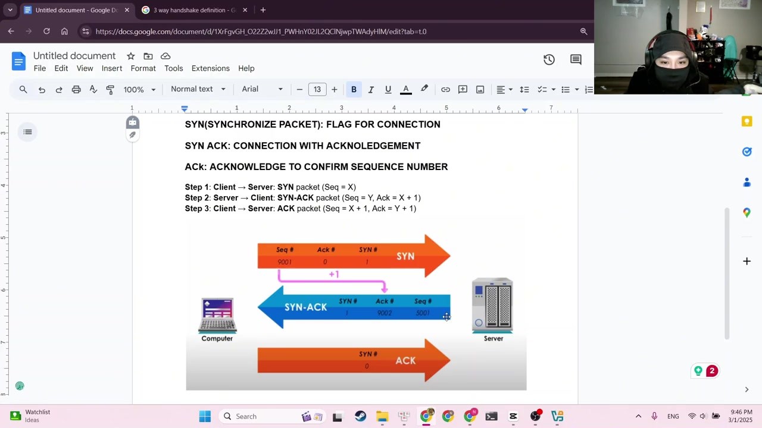Toggle underline formatting
Viewport: 762px width, 428px height.
[388, 90]
